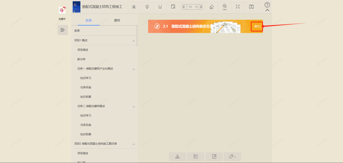Select the underline annotation tool
Screen dimensions: 343x163
(160, 7)
